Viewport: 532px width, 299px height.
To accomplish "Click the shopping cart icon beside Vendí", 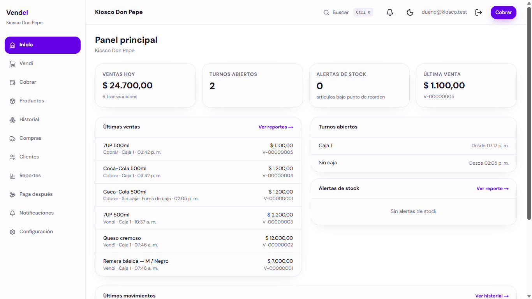I will [12, 63].
